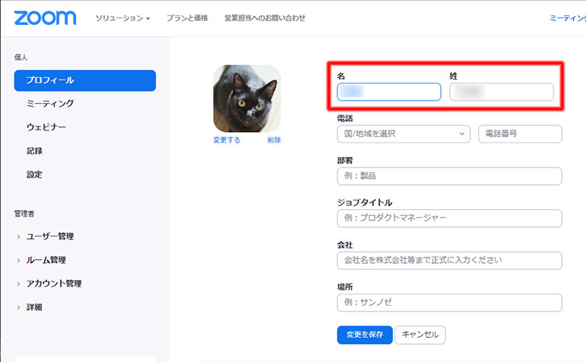Select プロフィール in the sidebar
Viewport: 586px width, 362px height.
(85, 80)
